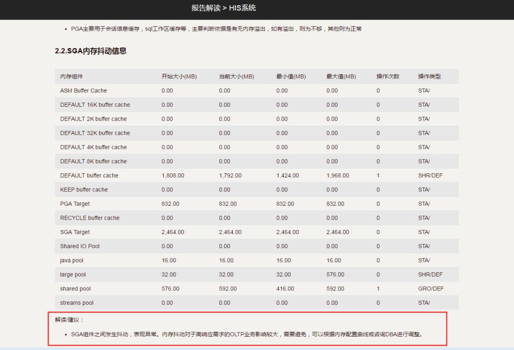This screenshot has height=350, width=514.
Task: Click the 操作类型 column header
Action: click(x=429, y=77)
